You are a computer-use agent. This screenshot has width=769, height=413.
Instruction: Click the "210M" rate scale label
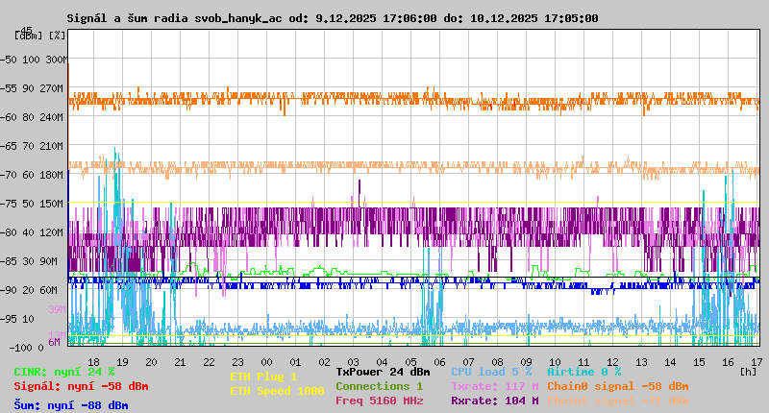click(54, 146)
